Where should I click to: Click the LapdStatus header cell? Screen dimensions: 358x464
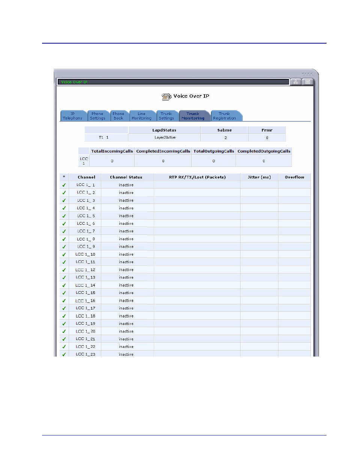(164, 130)
